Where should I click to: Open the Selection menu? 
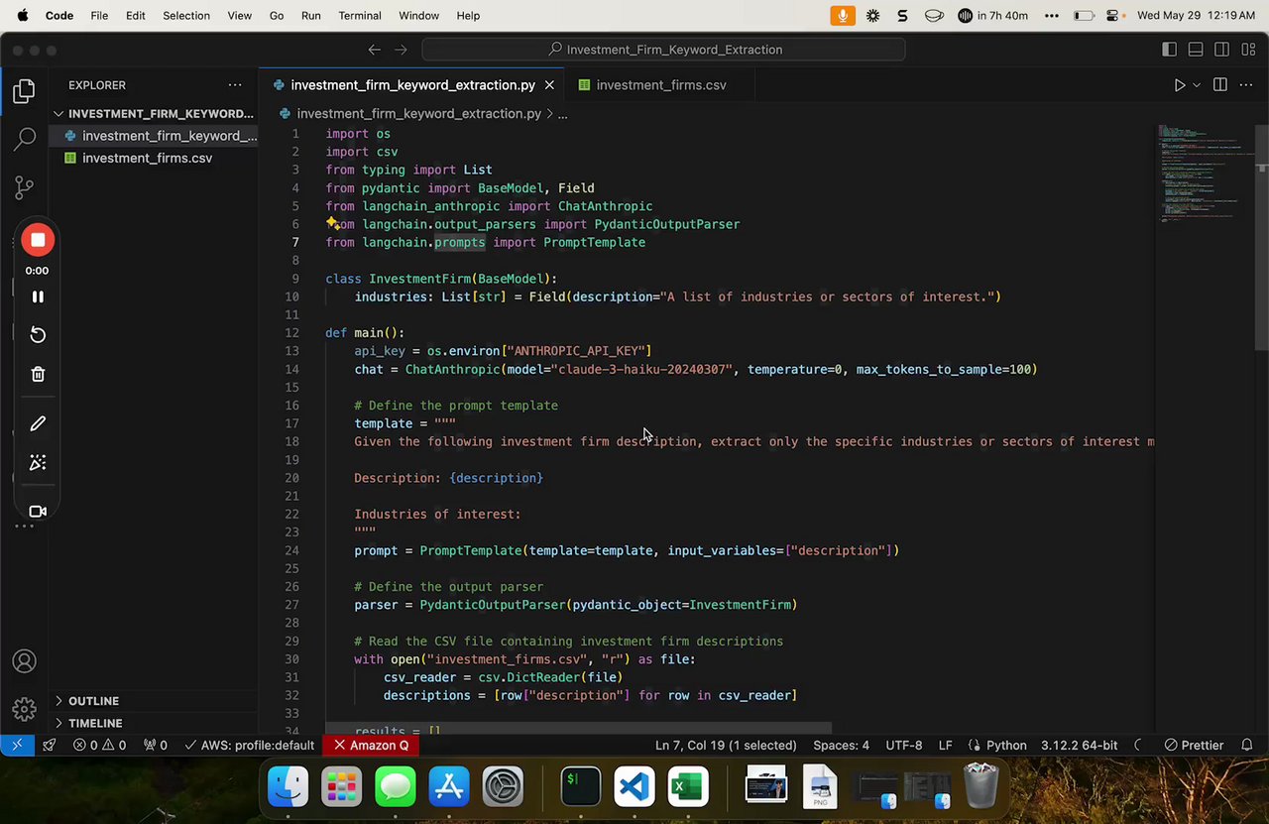186,16
